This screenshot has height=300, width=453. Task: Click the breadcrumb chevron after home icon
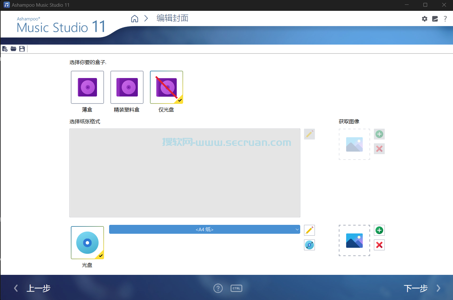pyautogui.click(x=146, y=18)
